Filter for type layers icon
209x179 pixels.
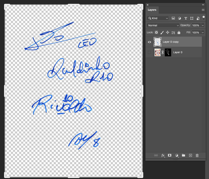(186, 18)
